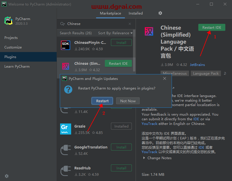Image resolution: width=232 pixels, height=181 pixels.
Task: Switch to the Installed tab
Action: click(136, 13)
